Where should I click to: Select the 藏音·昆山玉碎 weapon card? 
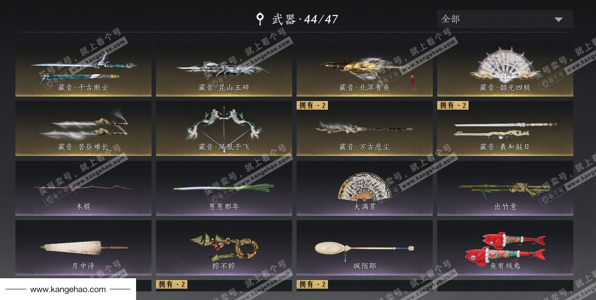(224, 69)
